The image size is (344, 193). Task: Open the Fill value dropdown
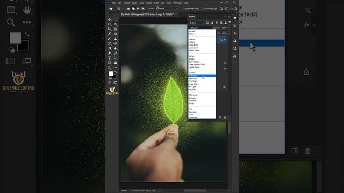pyautogui.click(x=228, y=33)
